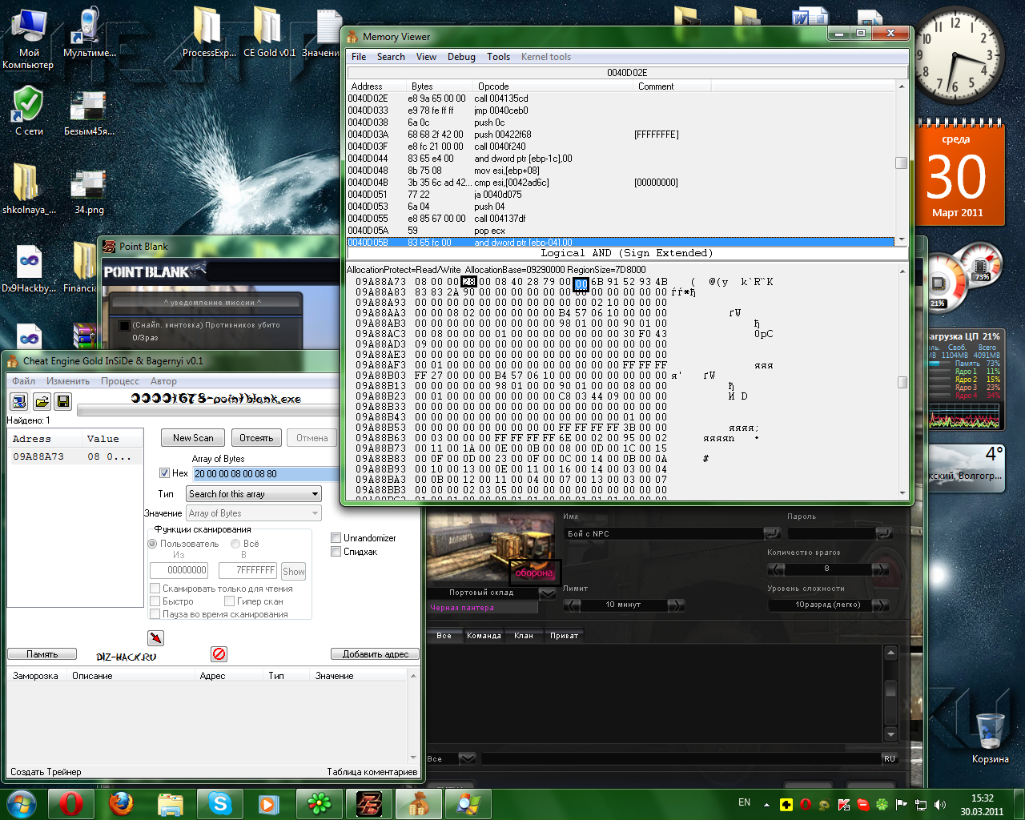
Task: Click the Point Blank chat message input
Action: [x=679, y=758]
